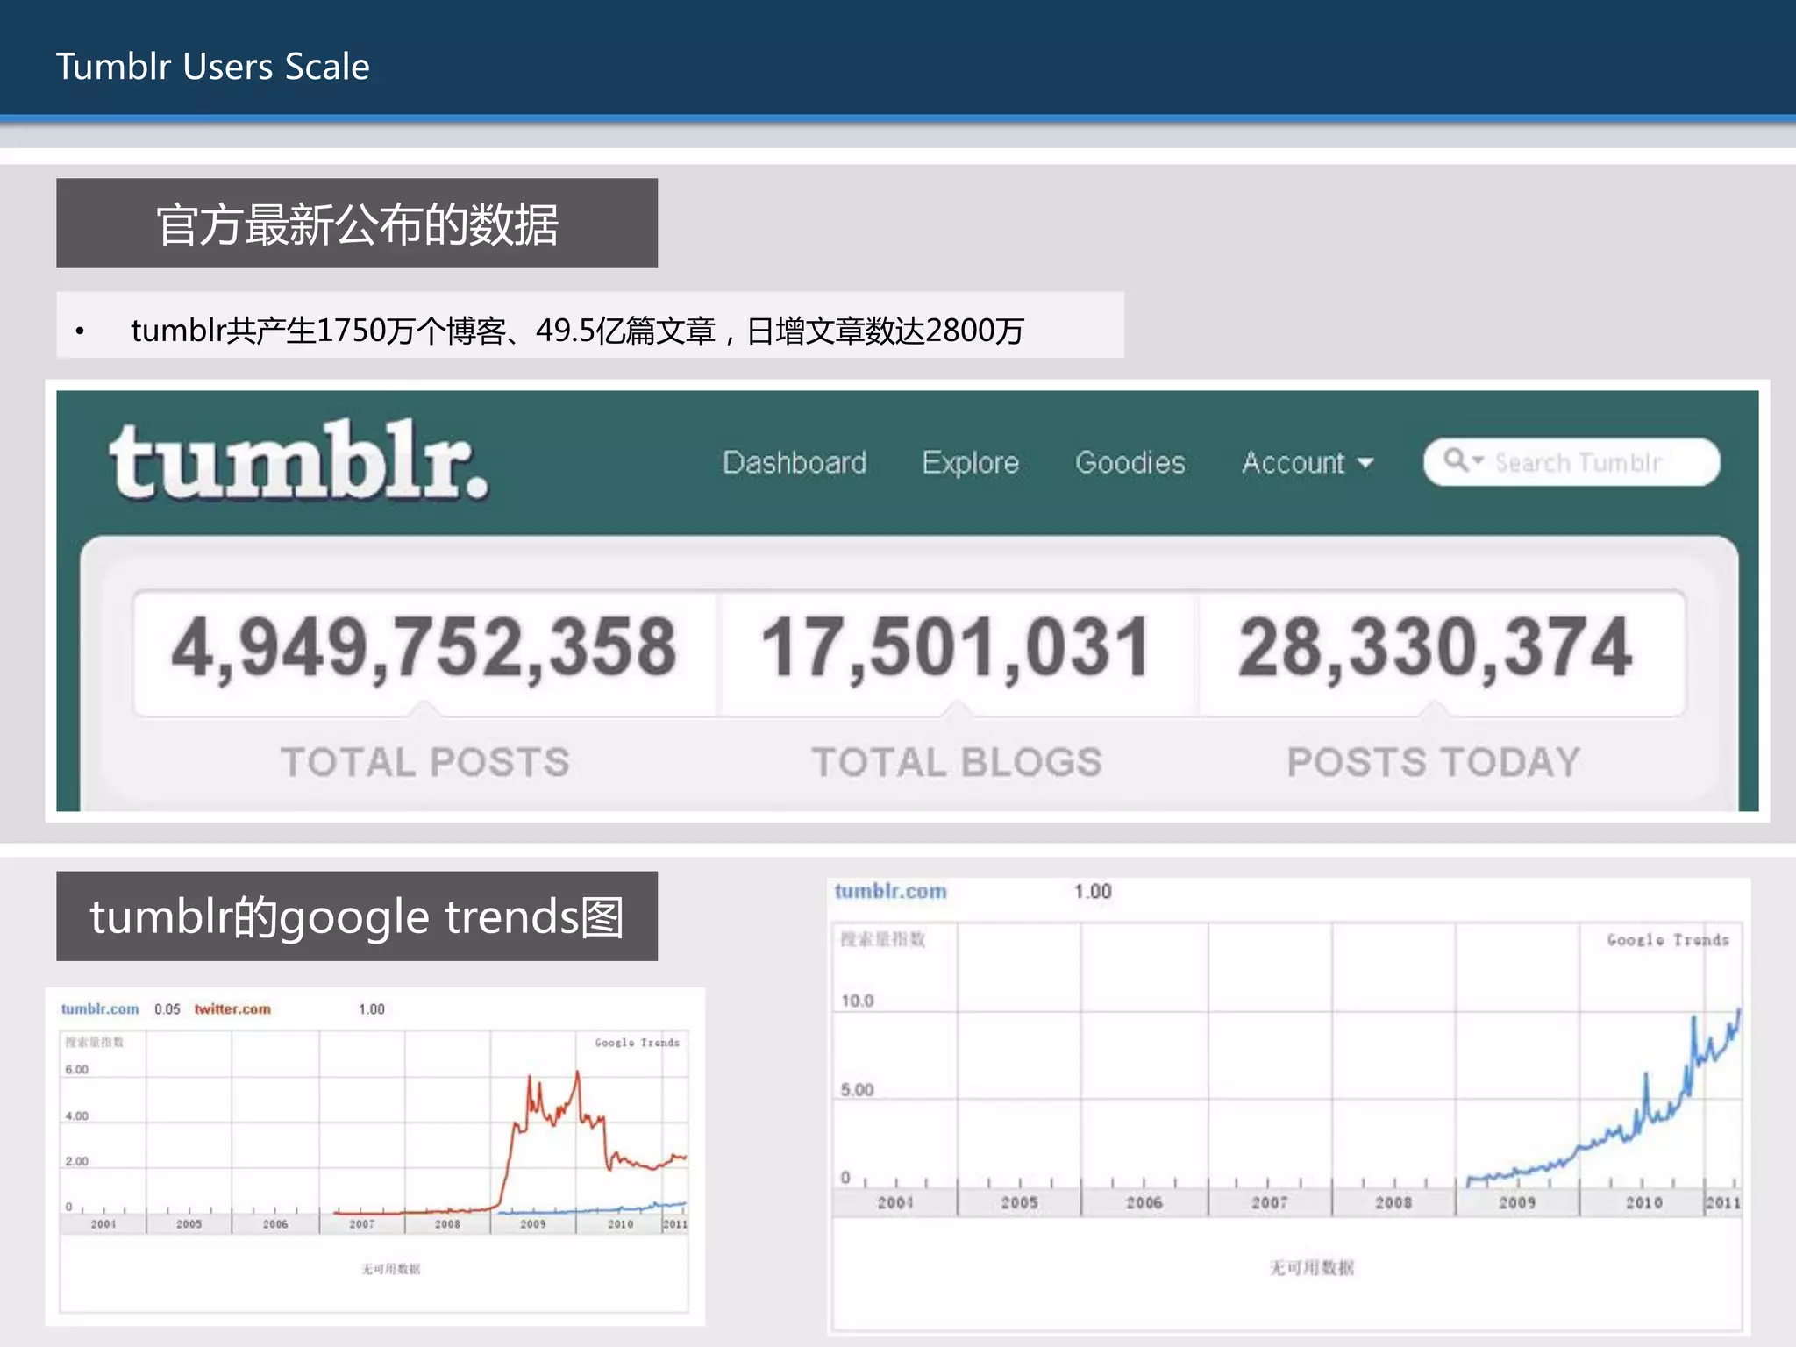Screen dimensions: 1796x1347
Task: Select the 17,501,031 total blogs counter
Action: pyautogui.click(x=956, y=649)
